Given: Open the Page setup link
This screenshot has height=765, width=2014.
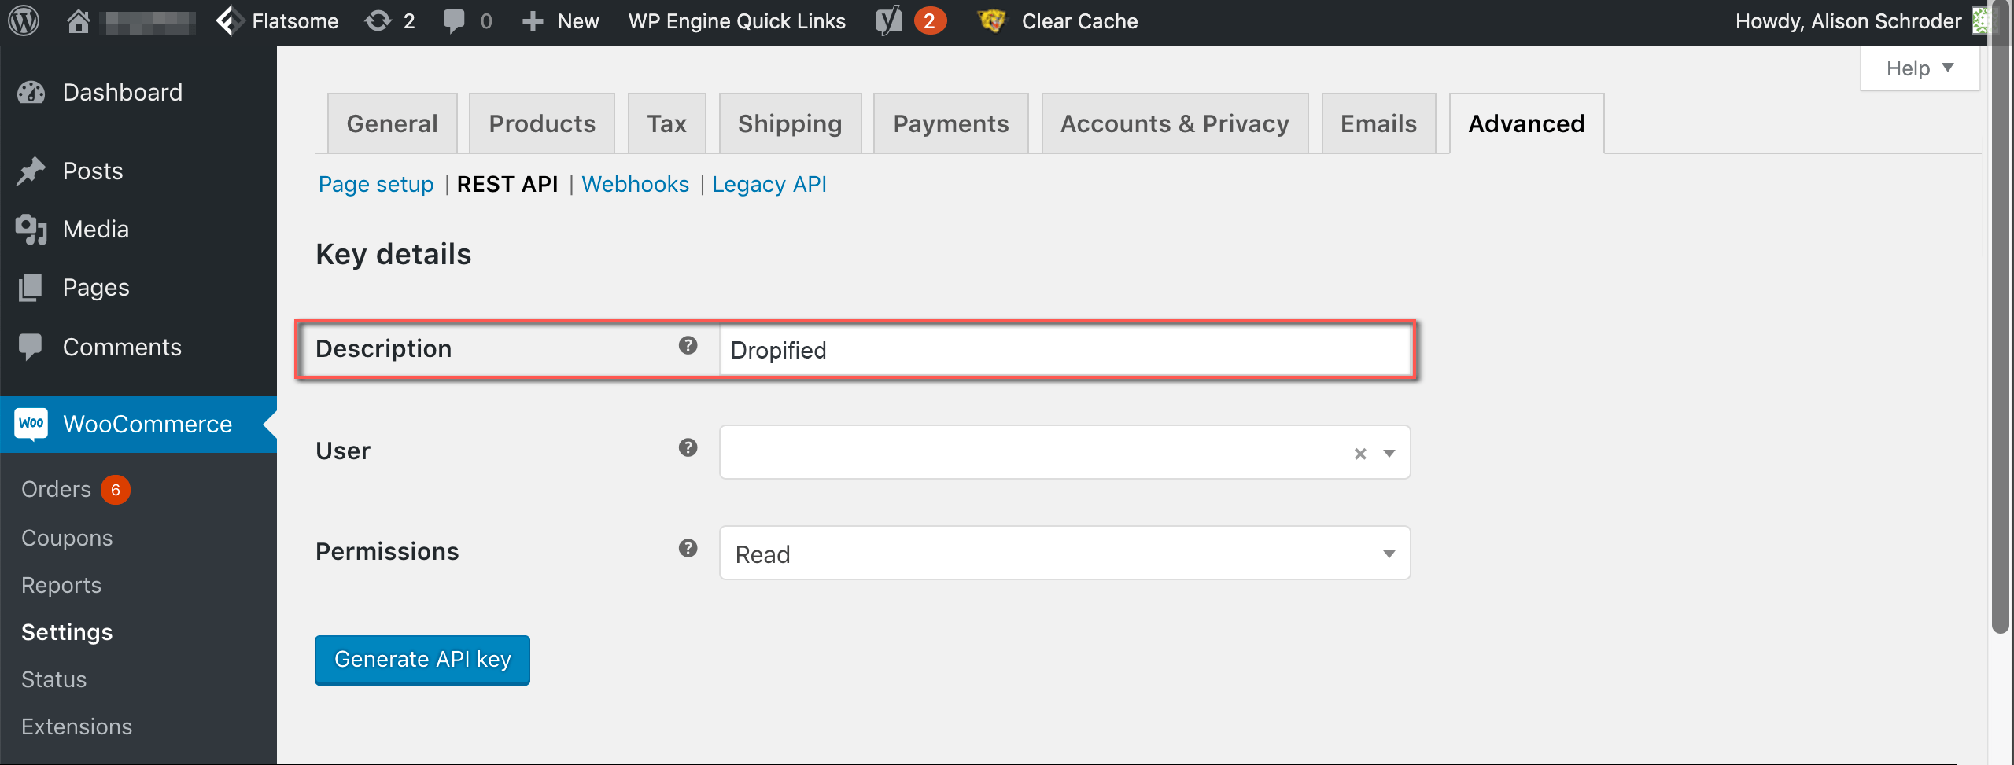Looking at the screenshot, I should (376, 185).
